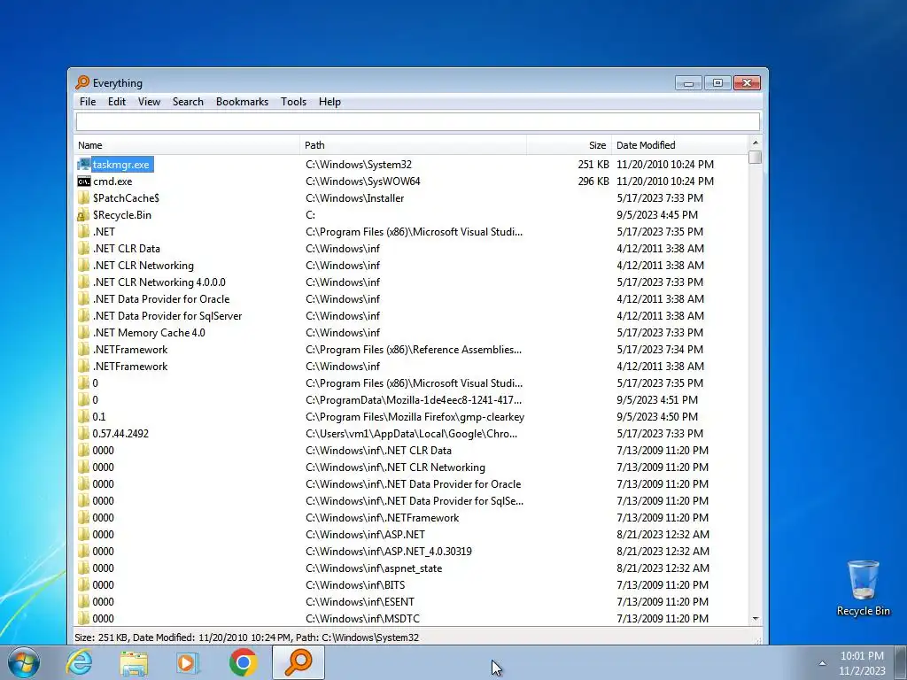Open the Edit menu
907x680 pixels.
[116, 102]
